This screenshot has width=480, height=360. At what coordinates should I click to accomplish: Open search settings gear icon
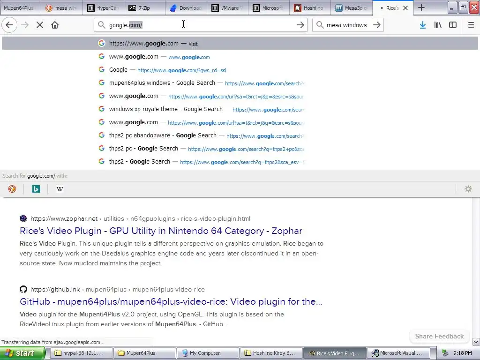468,189
